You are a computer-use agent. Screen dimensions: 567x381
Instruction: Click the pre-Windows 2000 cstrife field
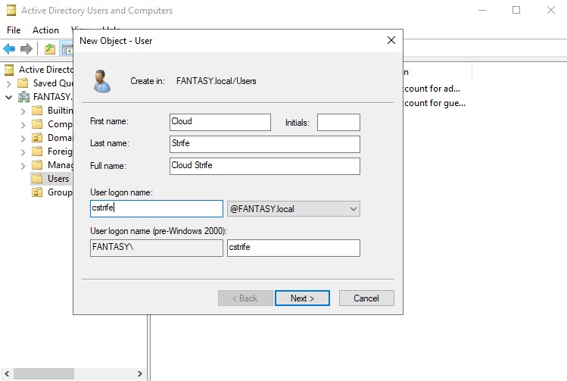pos(294,248)
